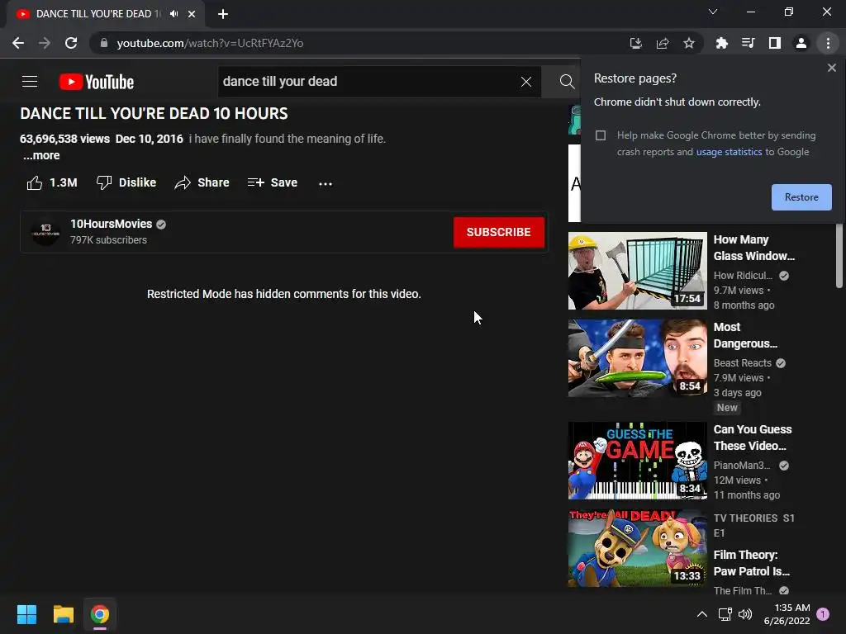Open Chrome profile menu
The image size is (846, 634).
[x=801, y=43]
